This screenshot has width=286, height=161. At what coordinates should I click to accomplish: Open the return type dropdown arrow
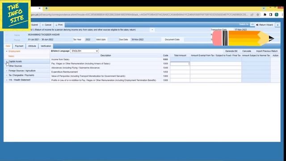pos(152,30)
